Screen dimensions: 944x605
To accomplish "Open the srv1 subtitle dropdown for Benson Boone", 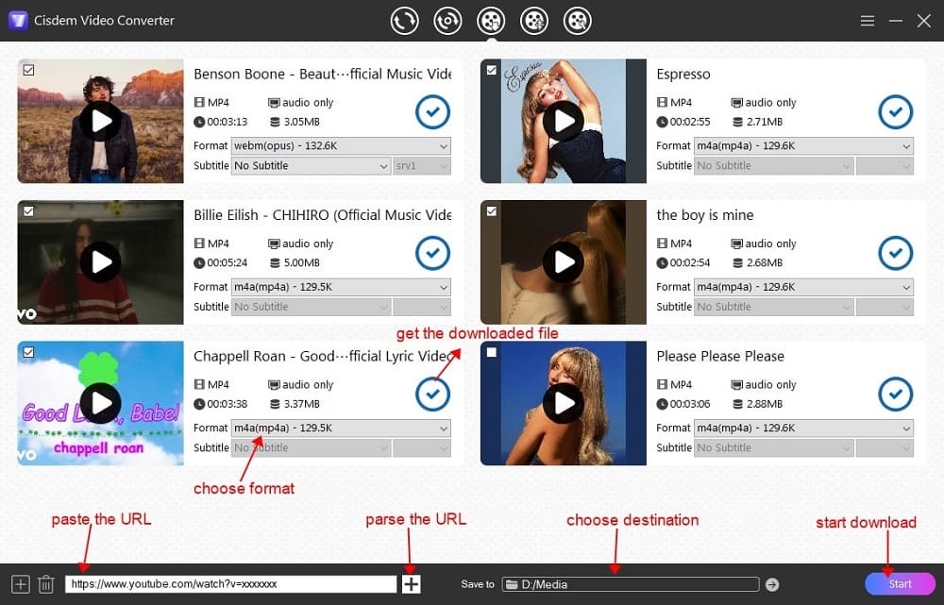I will coord(422,165).
